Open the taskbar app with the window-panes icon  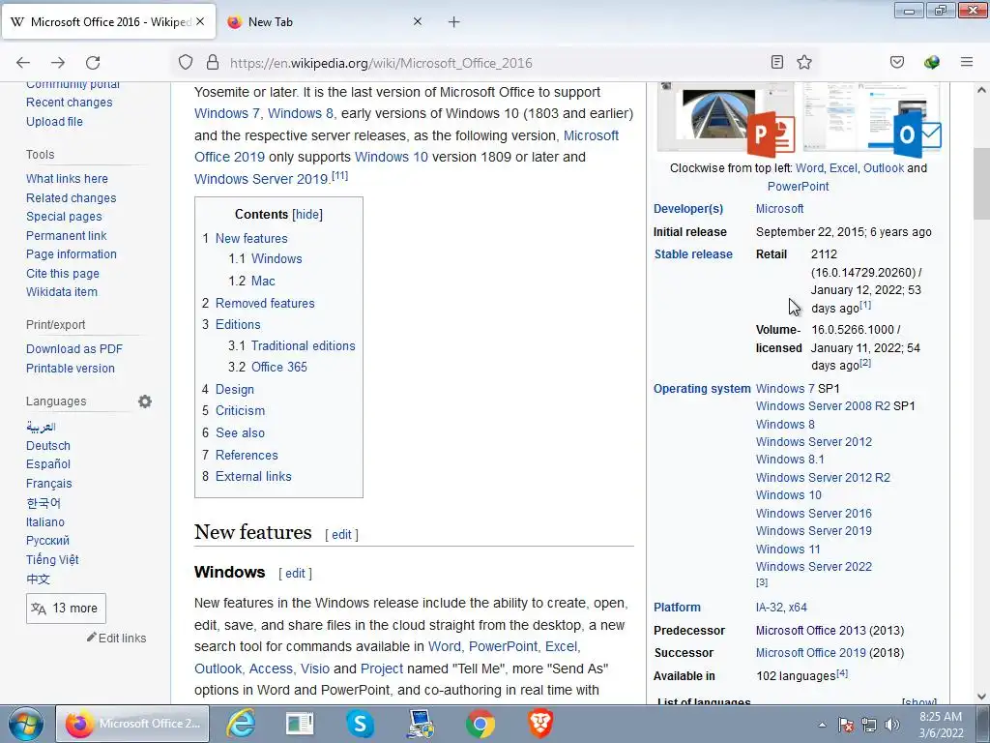pos(300,724)
